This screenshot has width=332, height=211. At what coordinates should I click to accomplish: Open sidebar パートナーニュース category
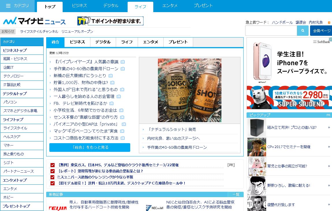[22, 171]
